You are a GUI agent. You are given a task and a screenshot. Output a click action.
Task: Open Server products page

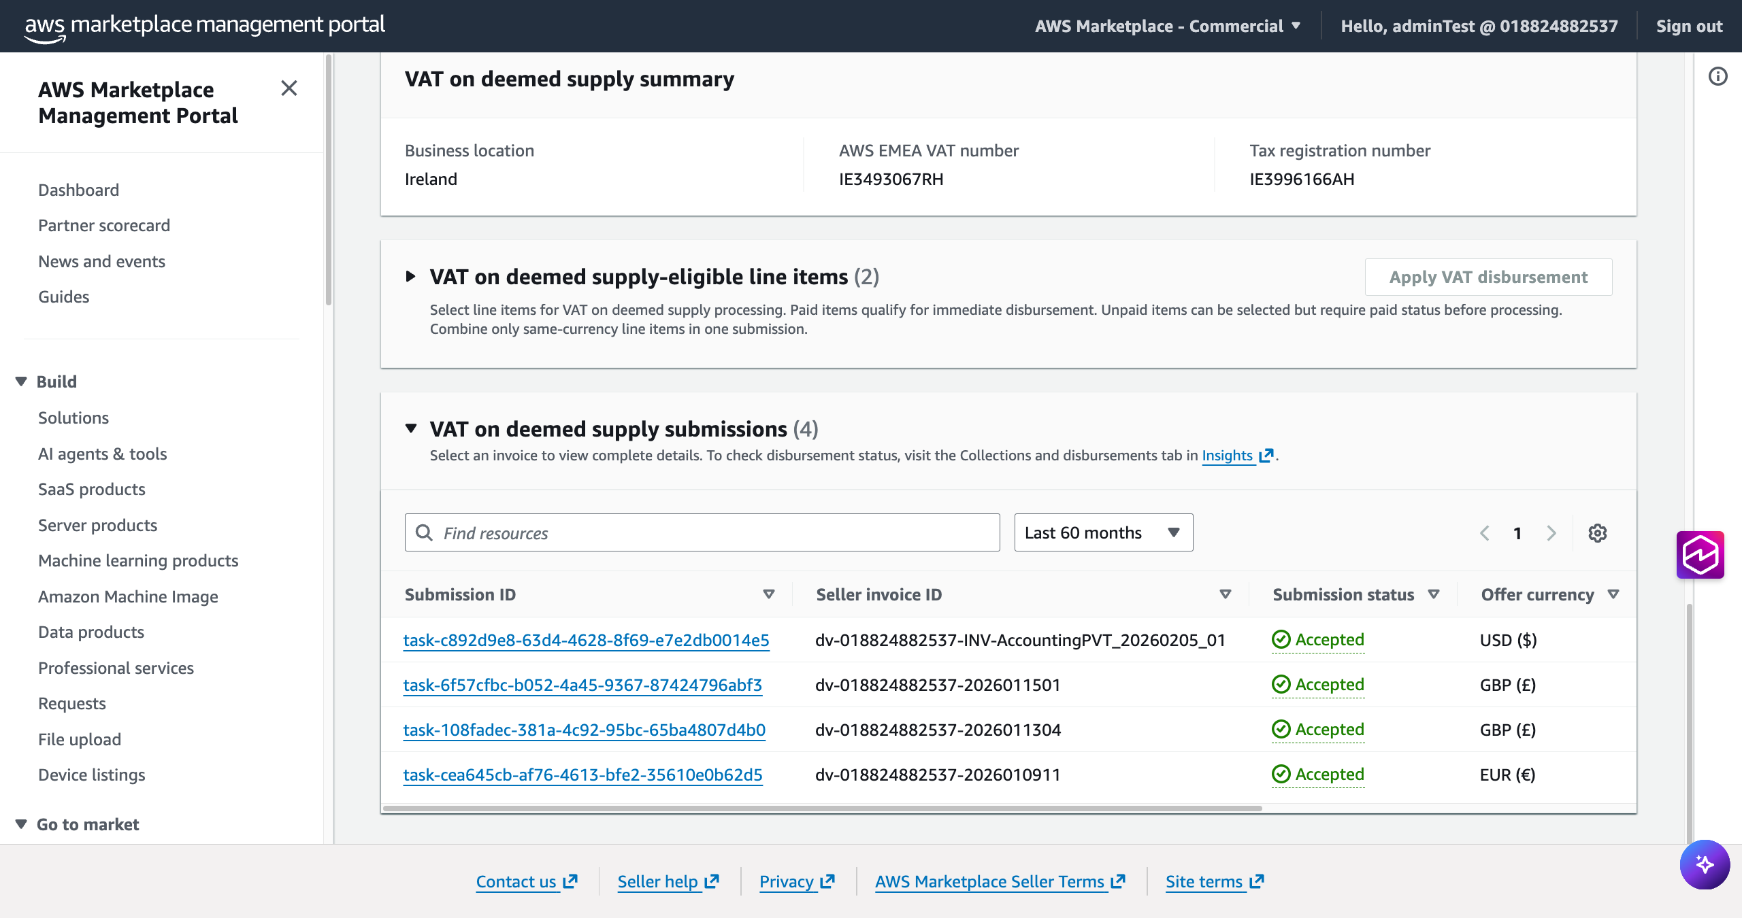pyautogui.click(x=98, y=525)
